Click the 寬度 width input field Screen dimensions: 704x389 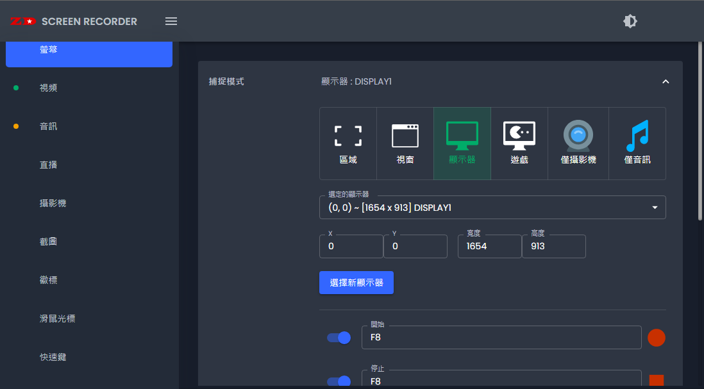point(489,246)
